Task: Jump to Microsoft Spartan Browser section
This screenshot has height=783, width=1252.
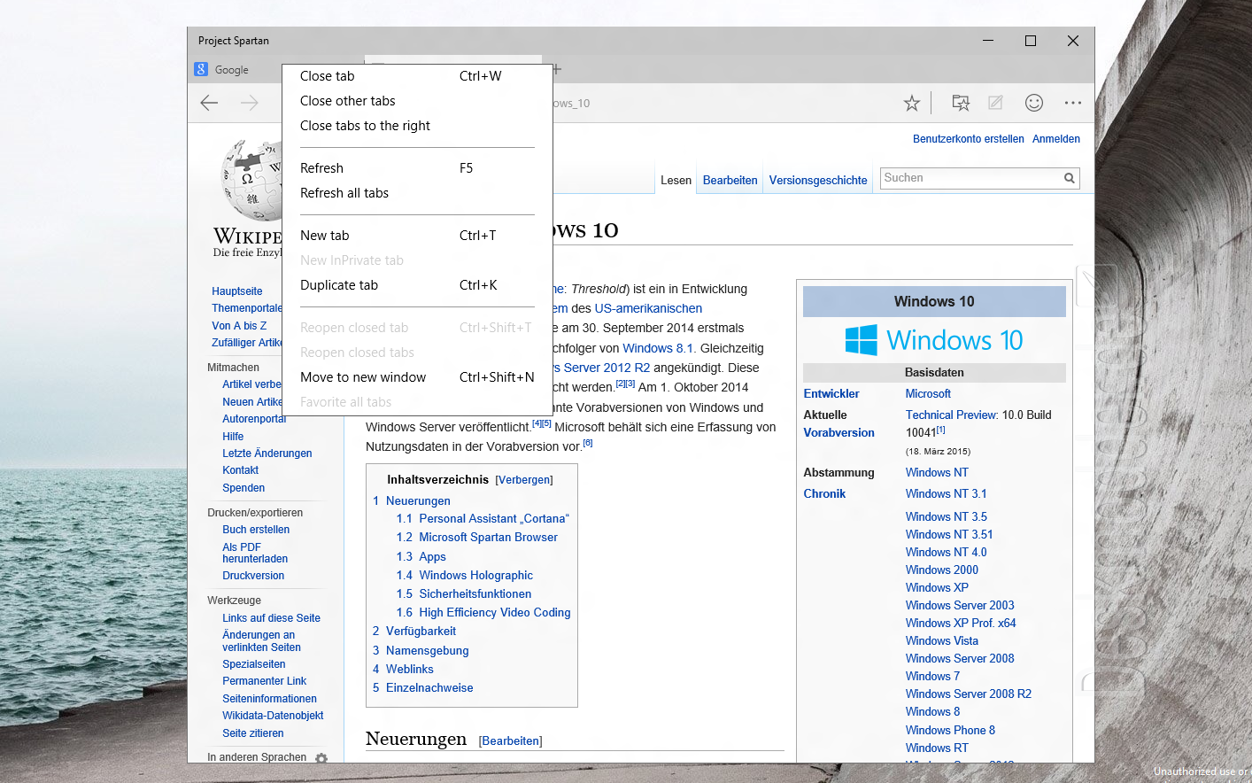Action: tap(477, 537)
